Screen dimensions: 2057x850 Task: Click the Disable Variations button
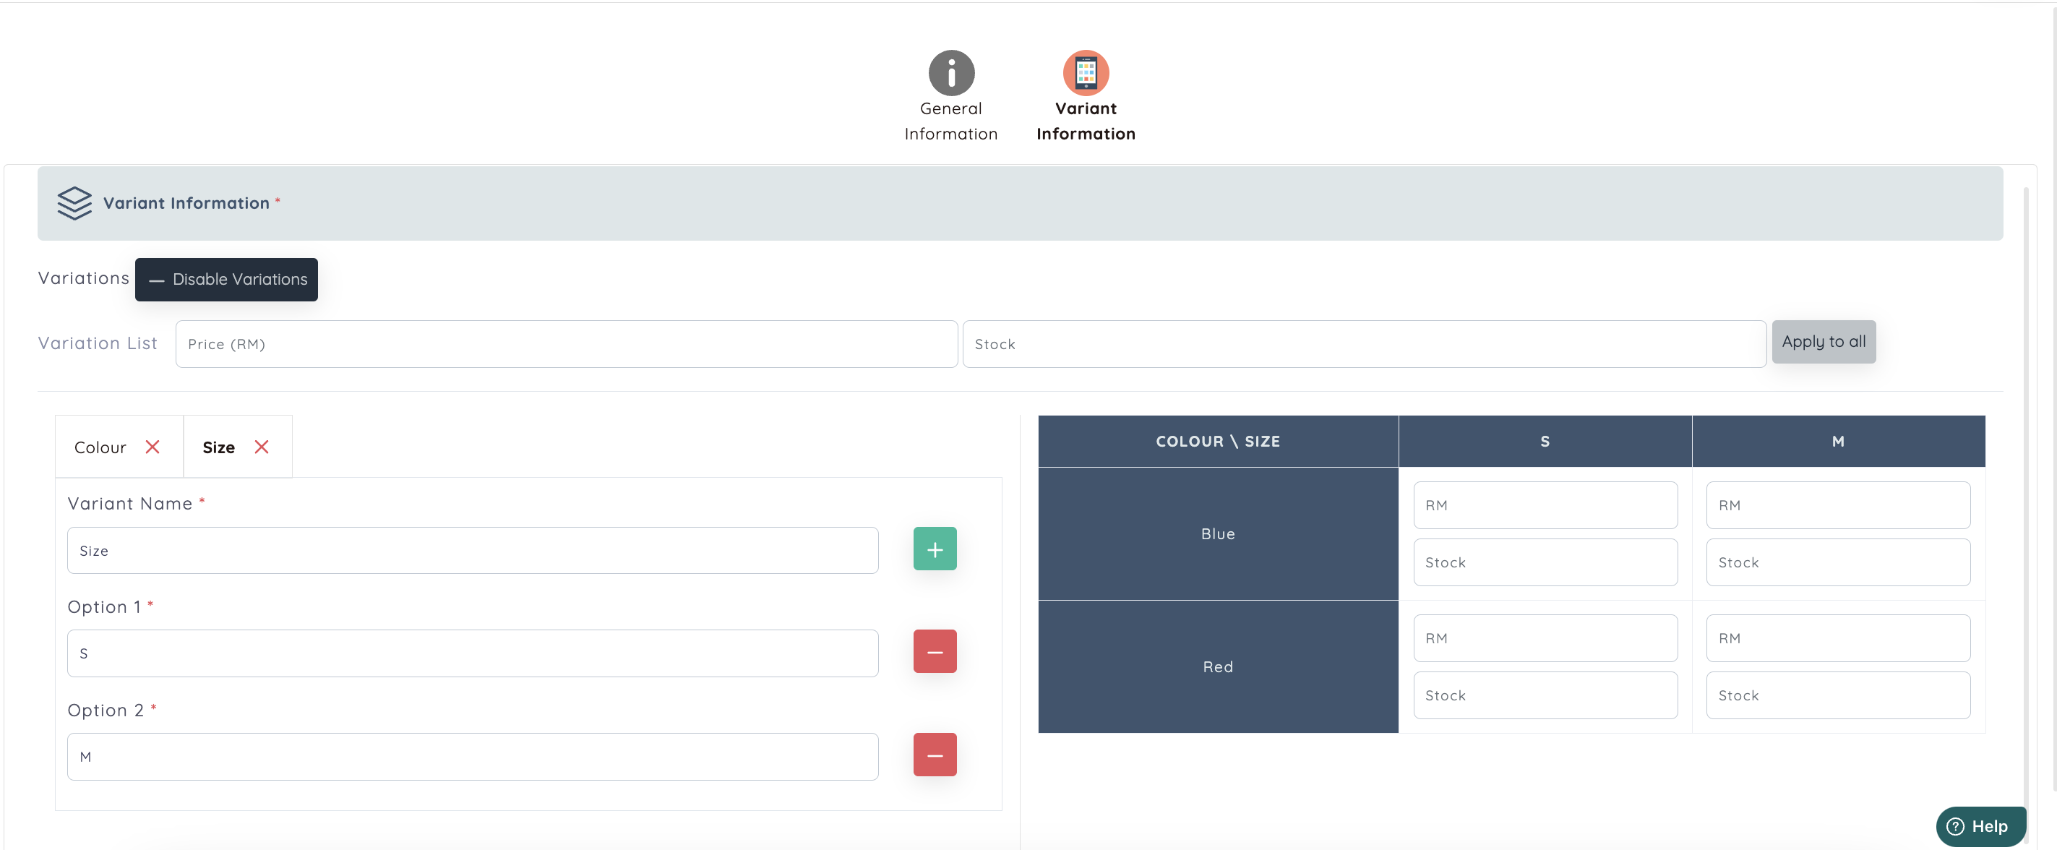point(226,280)
